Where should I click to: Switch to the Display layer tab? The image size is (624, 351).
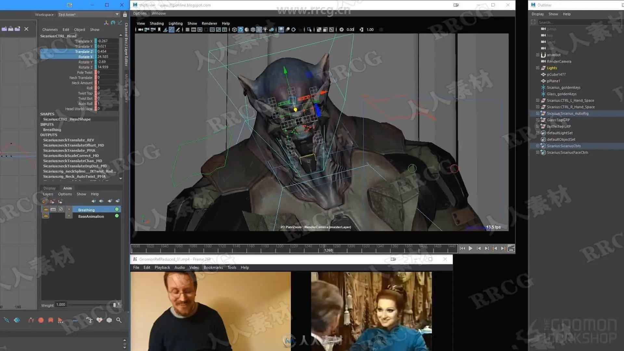tap(49, 188)
